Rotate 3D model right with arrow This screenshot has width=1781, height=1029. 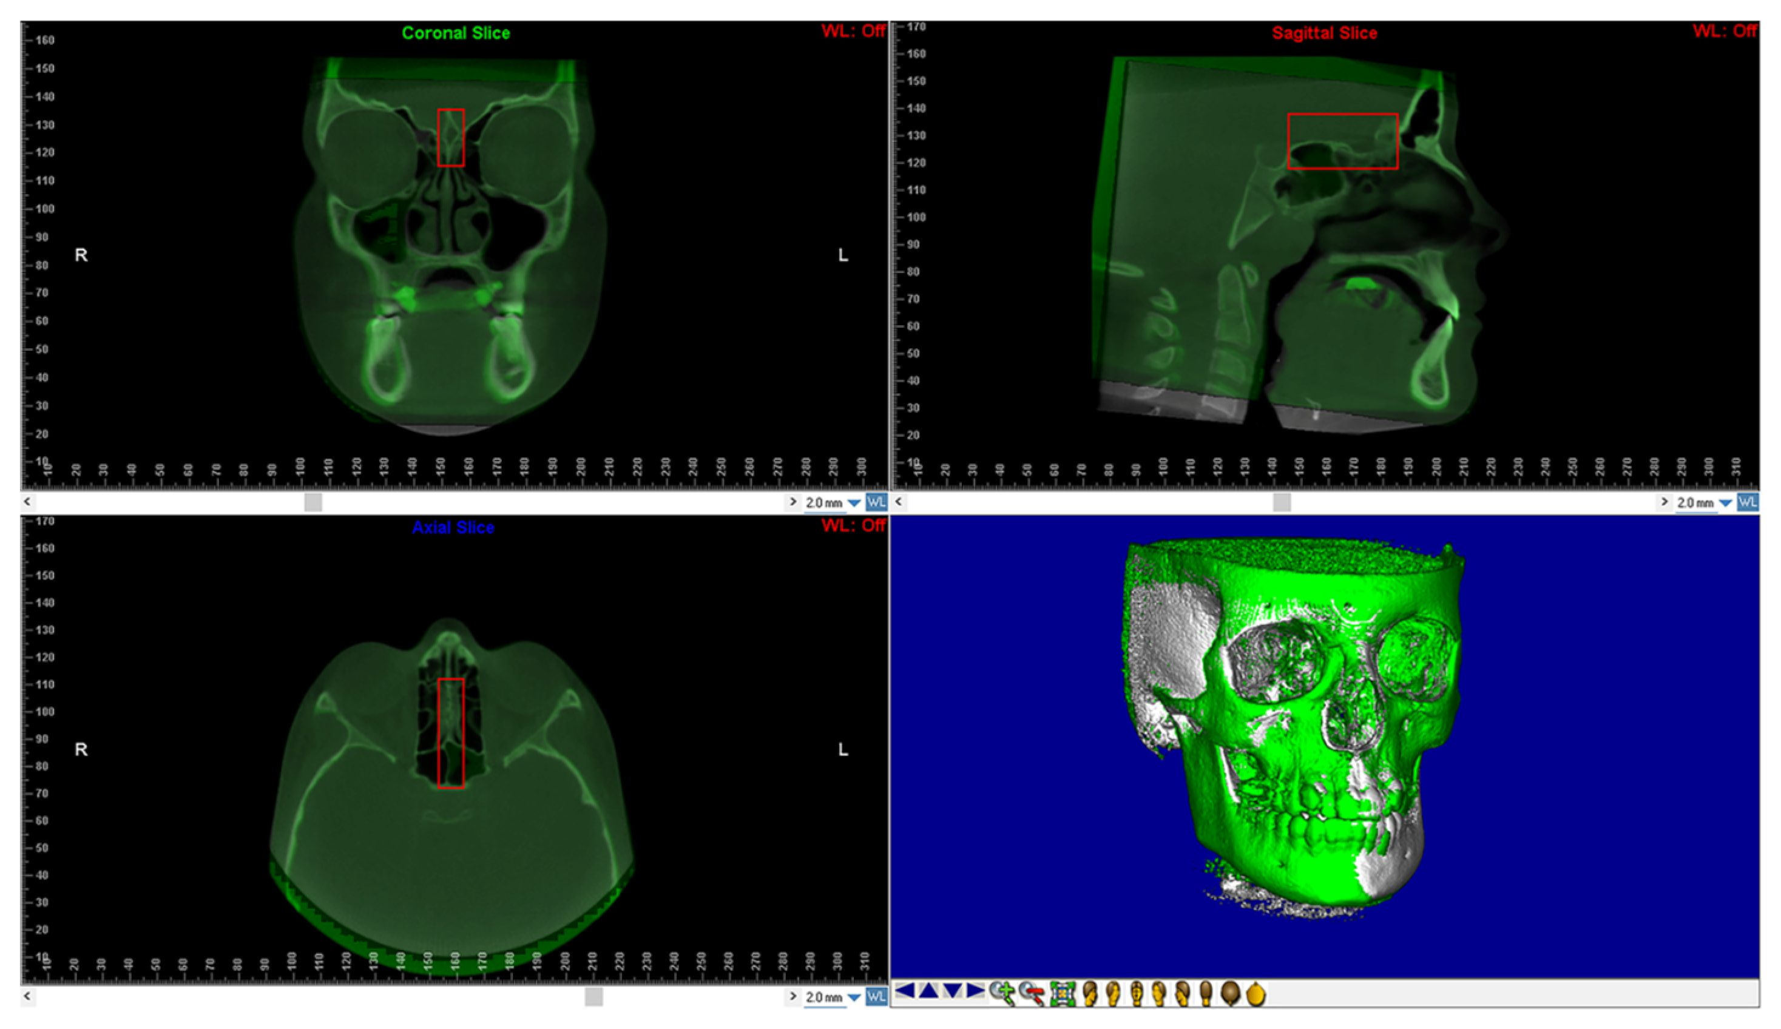[x=975, y=991]
